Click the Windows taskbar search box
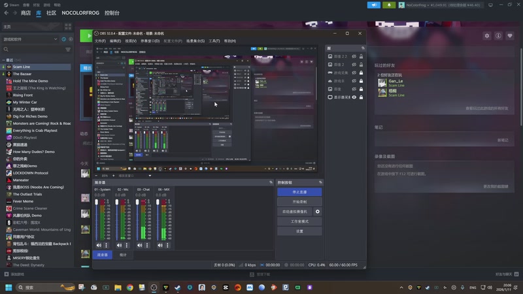 pyautogui.click(x=45, y=287)
